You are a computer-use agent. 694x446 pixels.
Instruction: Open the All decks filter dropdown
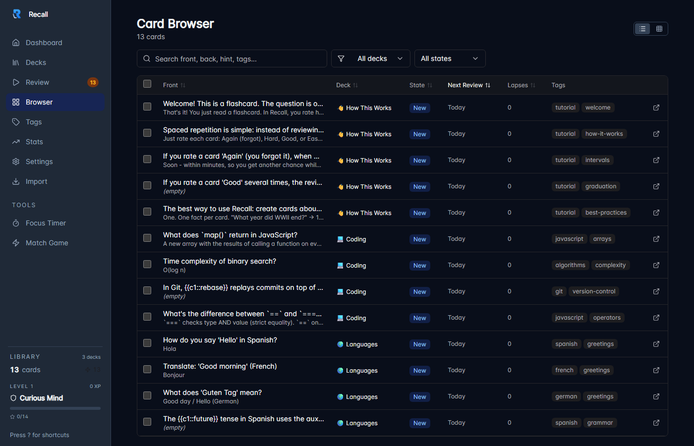point(371,58)
